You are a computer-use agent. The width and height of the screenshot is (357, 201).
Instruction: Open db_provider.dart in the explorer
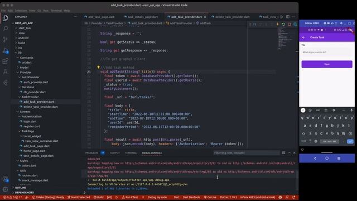(x=35, y=92)
